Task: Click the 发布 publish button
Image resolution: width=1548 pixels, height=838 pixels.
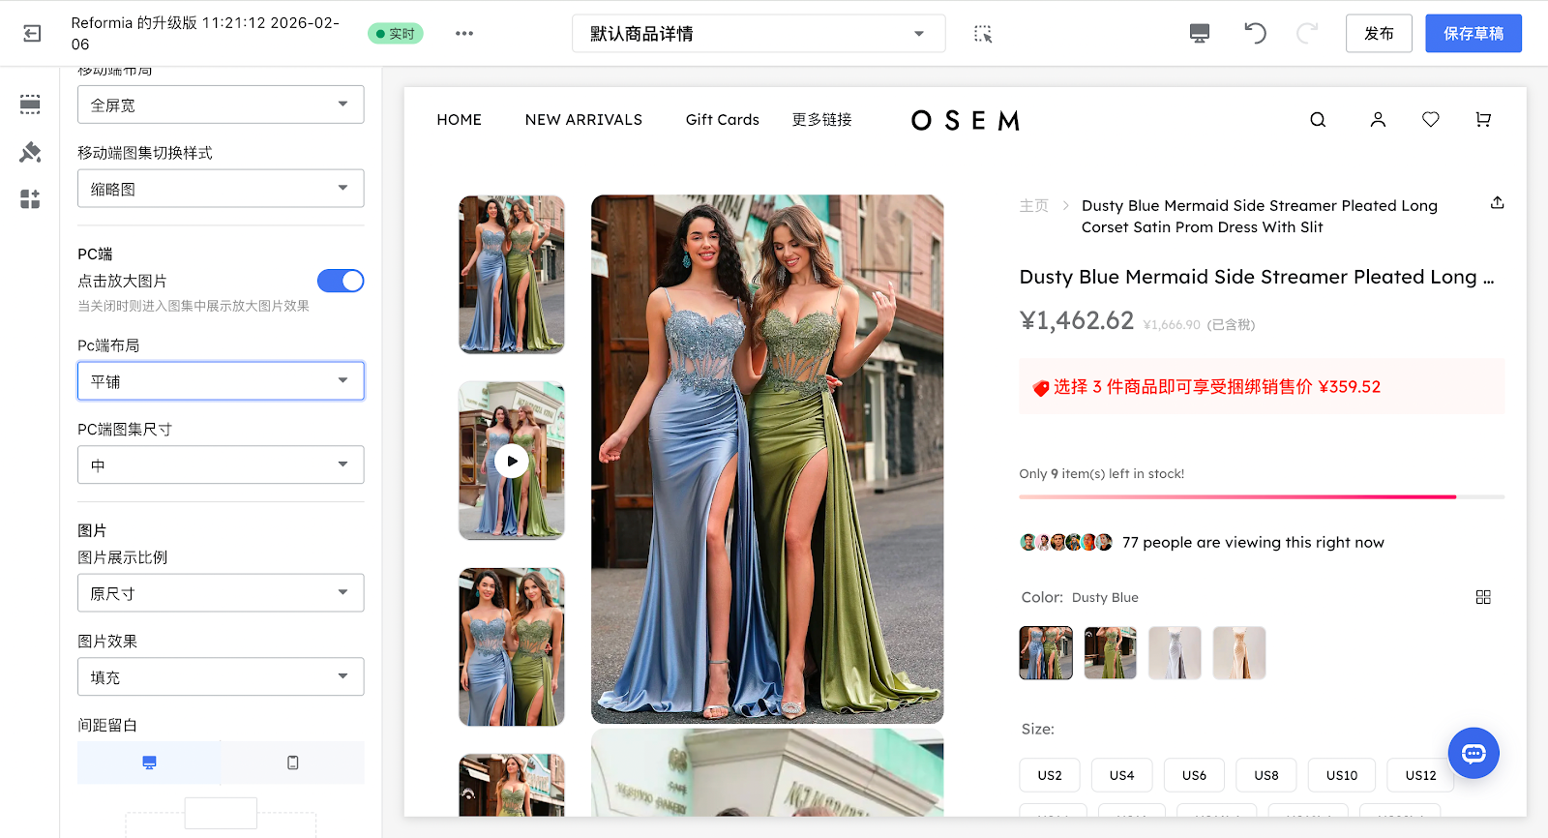Action: point(1379,34)
